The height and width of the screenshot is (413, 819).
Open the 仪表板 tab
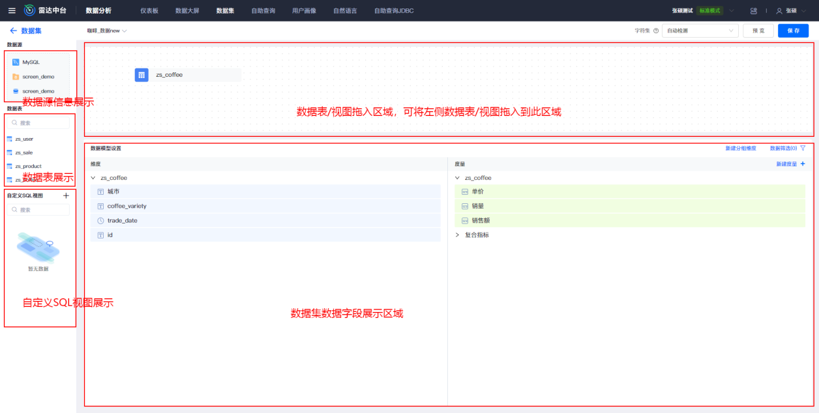click(x=149, y=10)
